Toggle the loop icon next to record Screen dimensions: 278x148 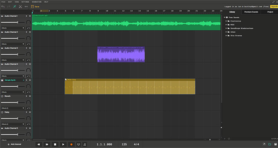(x=78, y=144)
